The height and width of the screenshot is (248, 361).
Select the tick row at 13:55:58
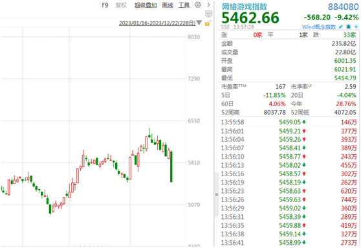click(289, 122)
